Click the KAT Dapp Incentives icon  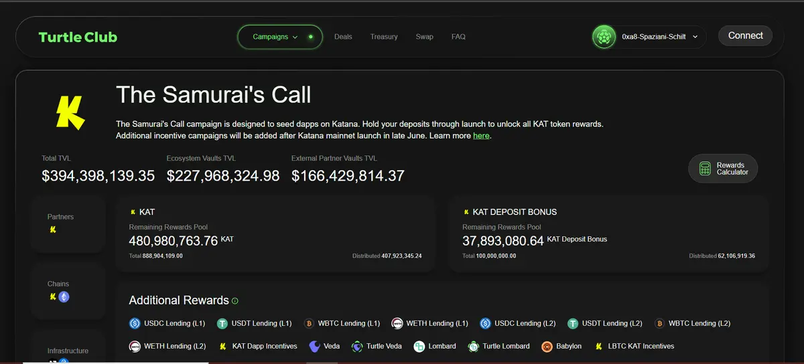[x=222, y=347]
